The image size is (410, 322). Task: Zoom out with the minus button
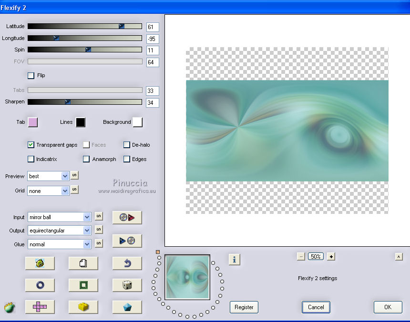coord(301,256)
